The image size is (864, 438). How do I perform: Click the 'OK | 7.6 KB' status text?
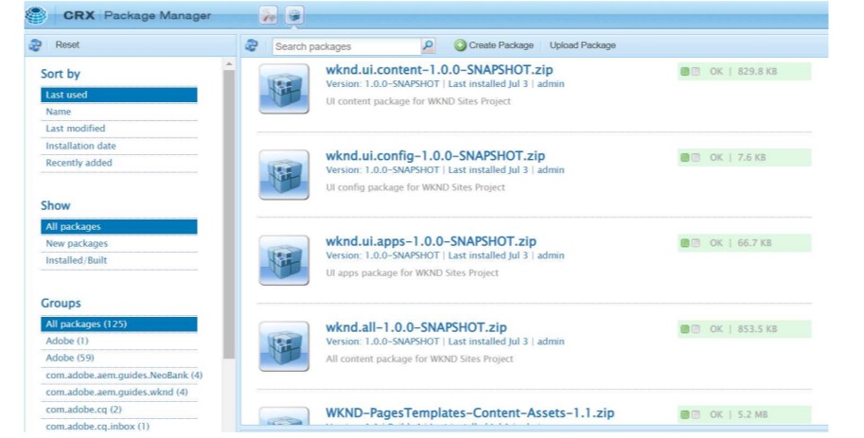click(738, 158)
